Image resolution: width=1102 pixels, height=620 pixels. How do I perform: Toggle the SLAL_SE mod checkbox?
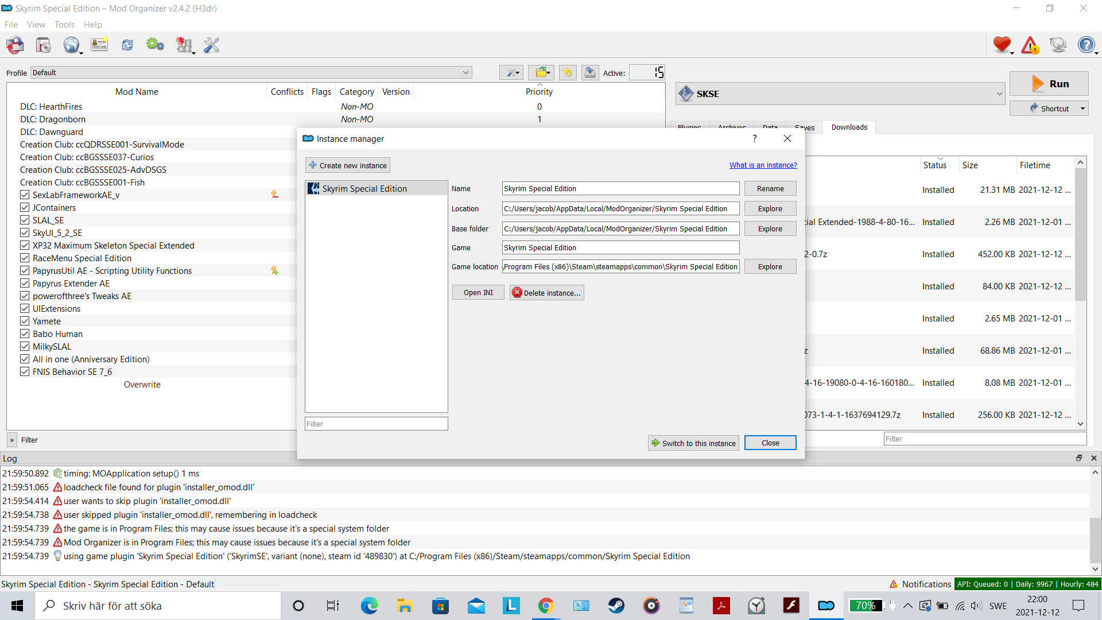pyautogui.click(x=25, y=220)
